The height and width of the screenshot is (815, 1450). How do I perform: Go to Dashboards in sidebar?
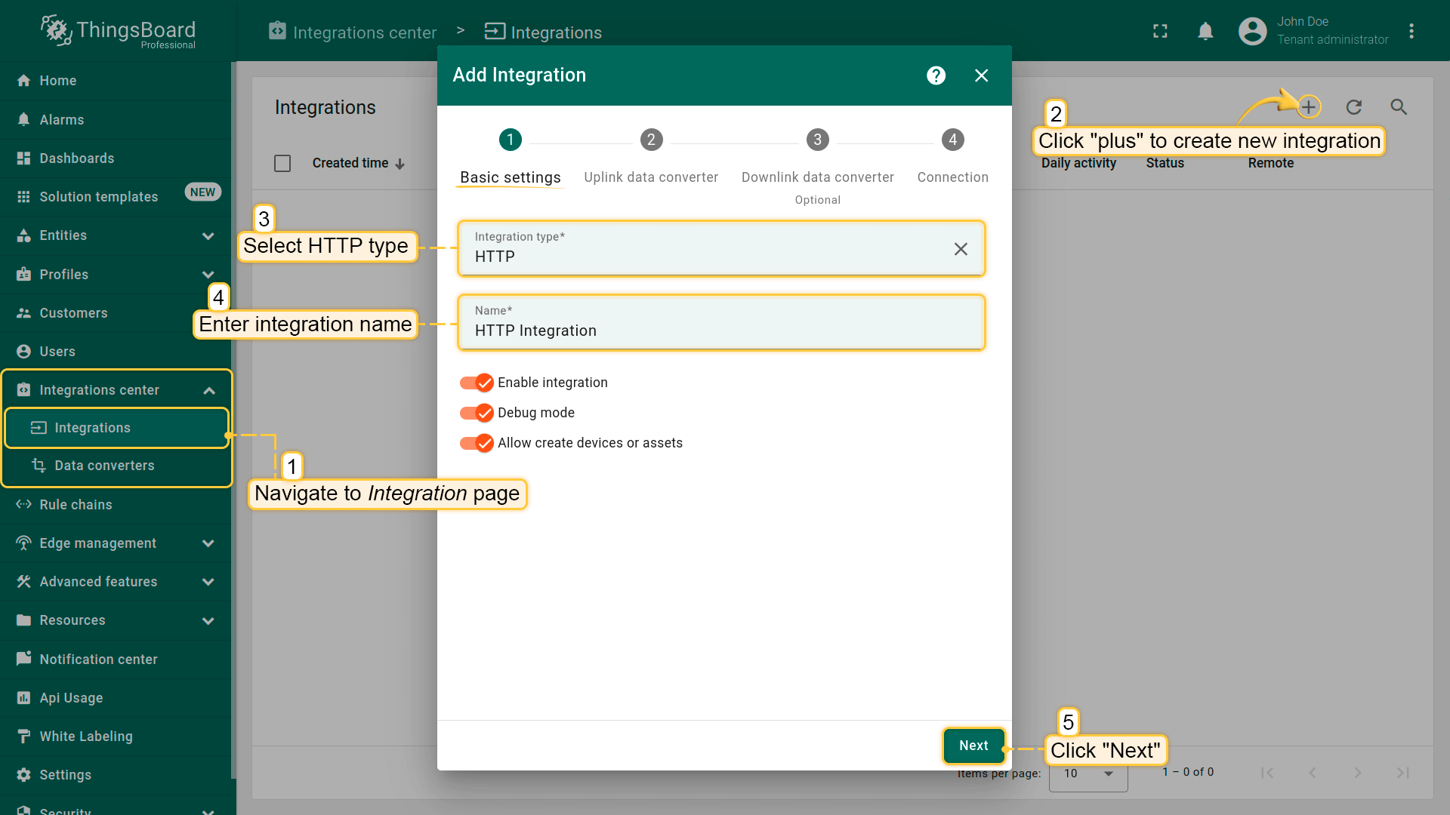pyautogui.click(x=115, y=158)
